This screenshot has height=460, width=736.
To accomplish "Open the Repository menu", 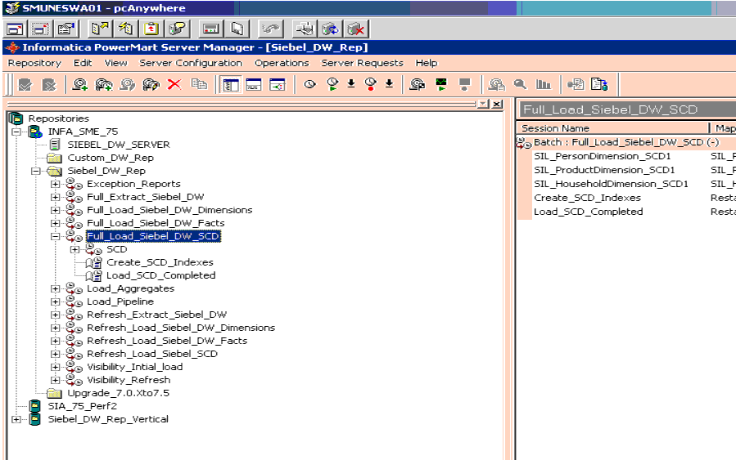I will tap(34, 63).
